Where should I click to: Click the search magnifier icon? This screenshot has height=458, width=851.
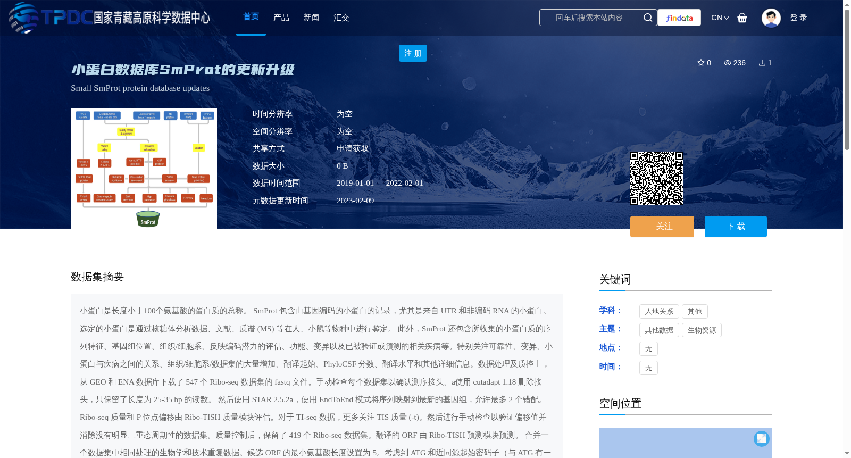(647, 18)
